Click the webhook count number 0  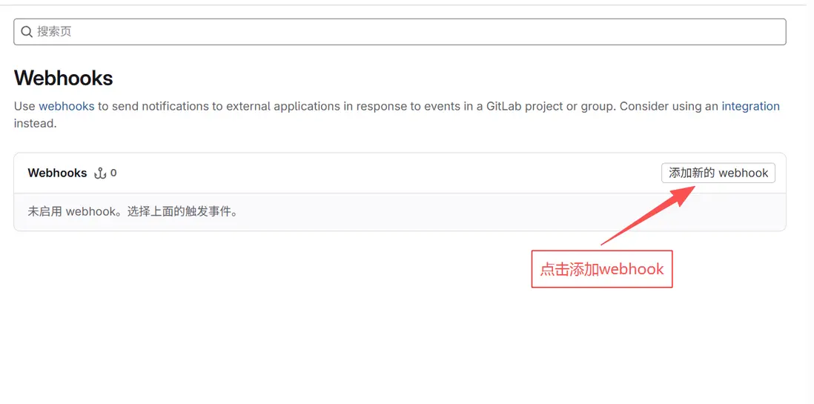(x=113, y=173)
